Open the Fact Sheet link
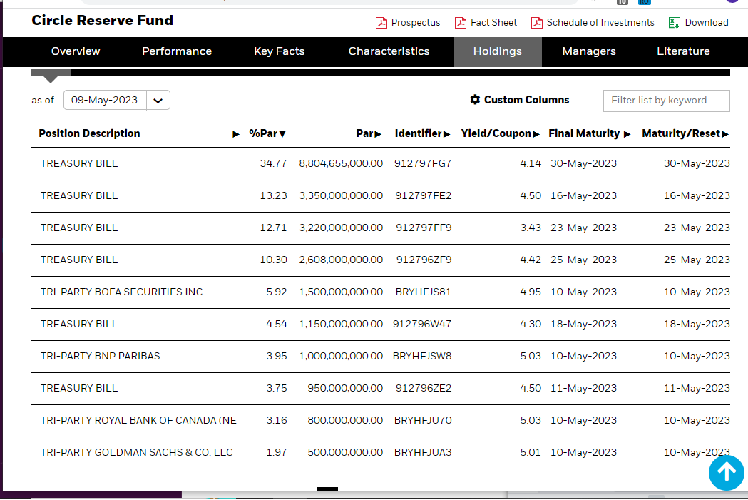 point(493,22)
